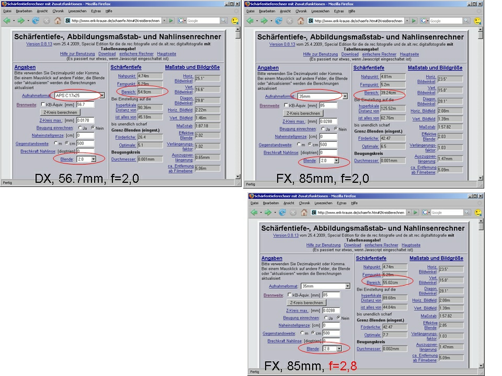Choose 'cm' unit radio in FX f=2,0 window

(310, 144)
